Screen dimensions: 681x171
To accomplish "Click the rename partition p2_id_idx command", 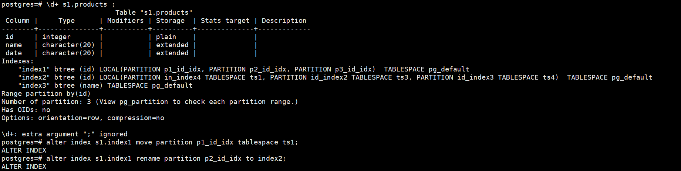I will click(x=166, y=158).
